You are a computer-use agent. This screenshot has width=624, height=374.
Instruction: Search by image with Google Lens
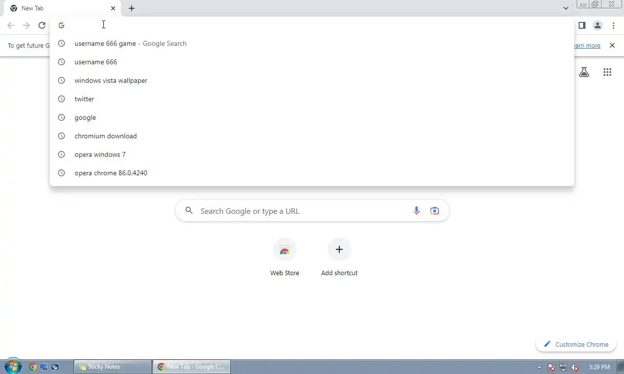[434, 211]
